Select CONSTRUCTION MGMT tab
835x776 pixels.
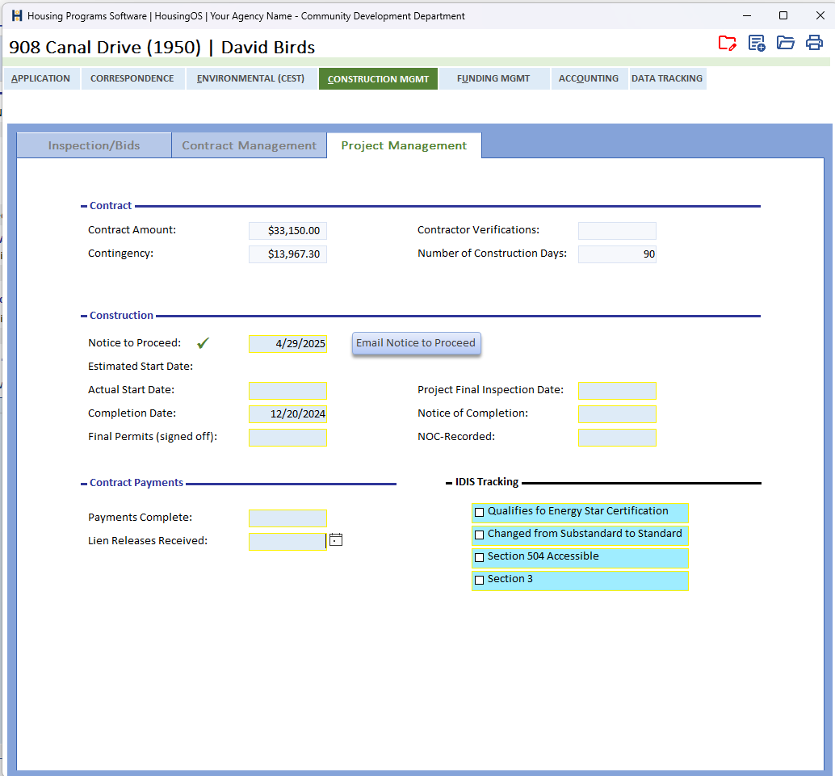(x=378, y=79)
